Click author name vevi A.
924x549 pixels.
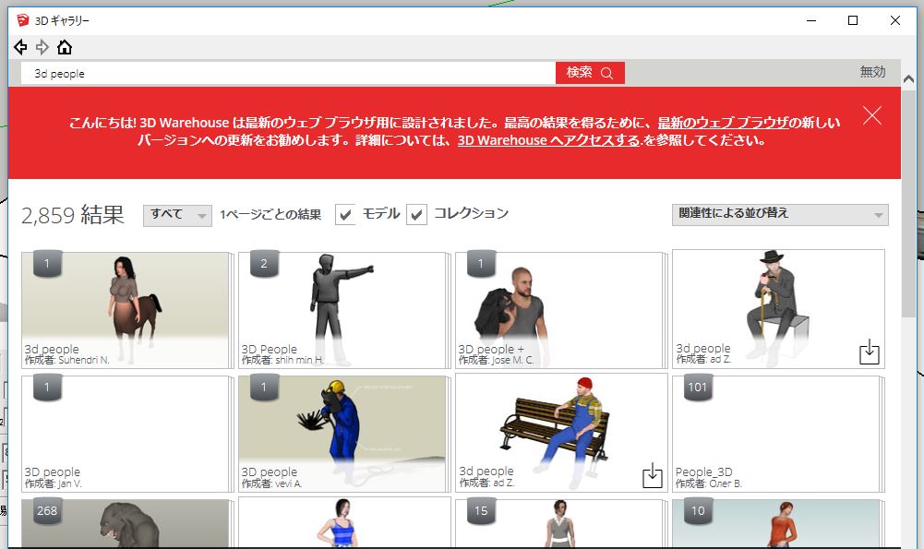(288, 483)
